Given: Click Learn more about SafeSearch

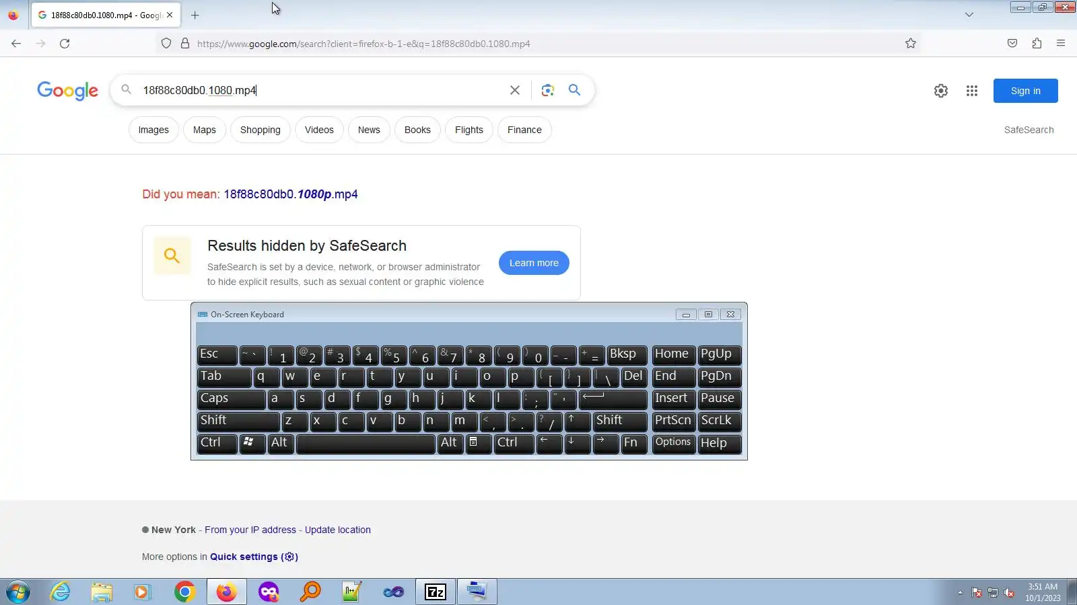Looking at the screenshot, I should (x=534, y=263).
